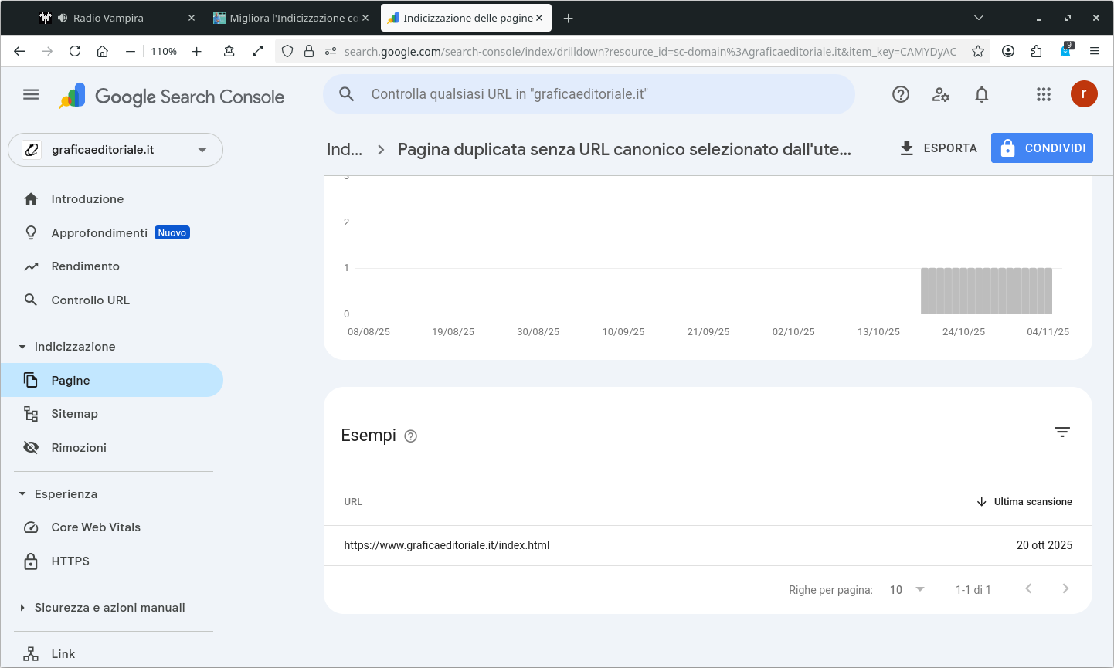Expand Sicurezza e azioni manuali section
This screenshot has width=1114, height=668.
tap(22, 608)
